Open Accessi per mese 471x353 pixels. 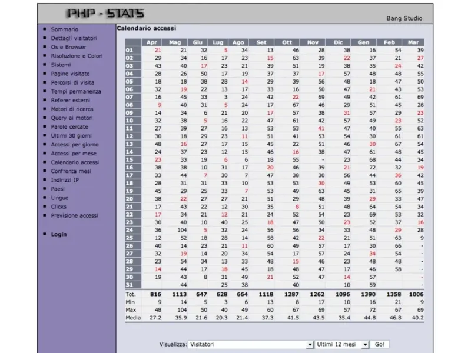point(74,154)
